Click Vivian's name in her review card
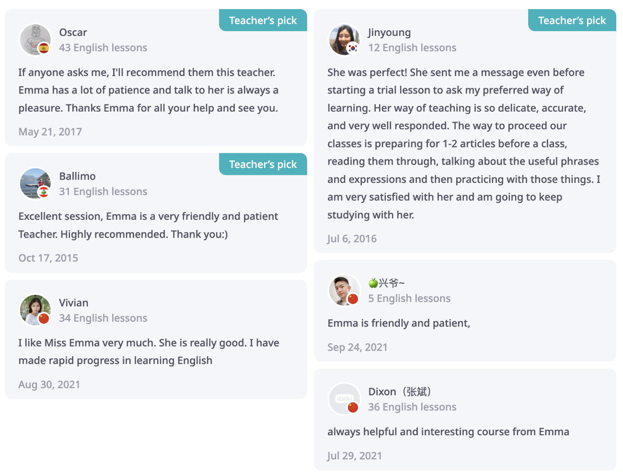This screenshot has height=475, width=623. point(73,303)
